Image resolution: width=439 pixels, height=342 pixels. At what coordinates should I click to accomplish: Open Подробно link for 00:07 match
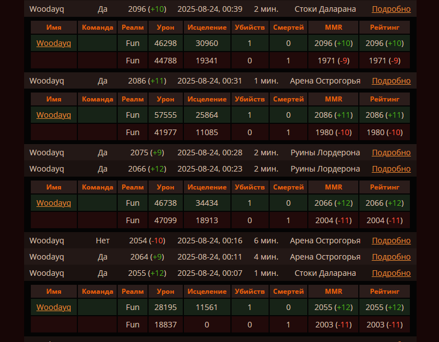(x=391, y=273)
